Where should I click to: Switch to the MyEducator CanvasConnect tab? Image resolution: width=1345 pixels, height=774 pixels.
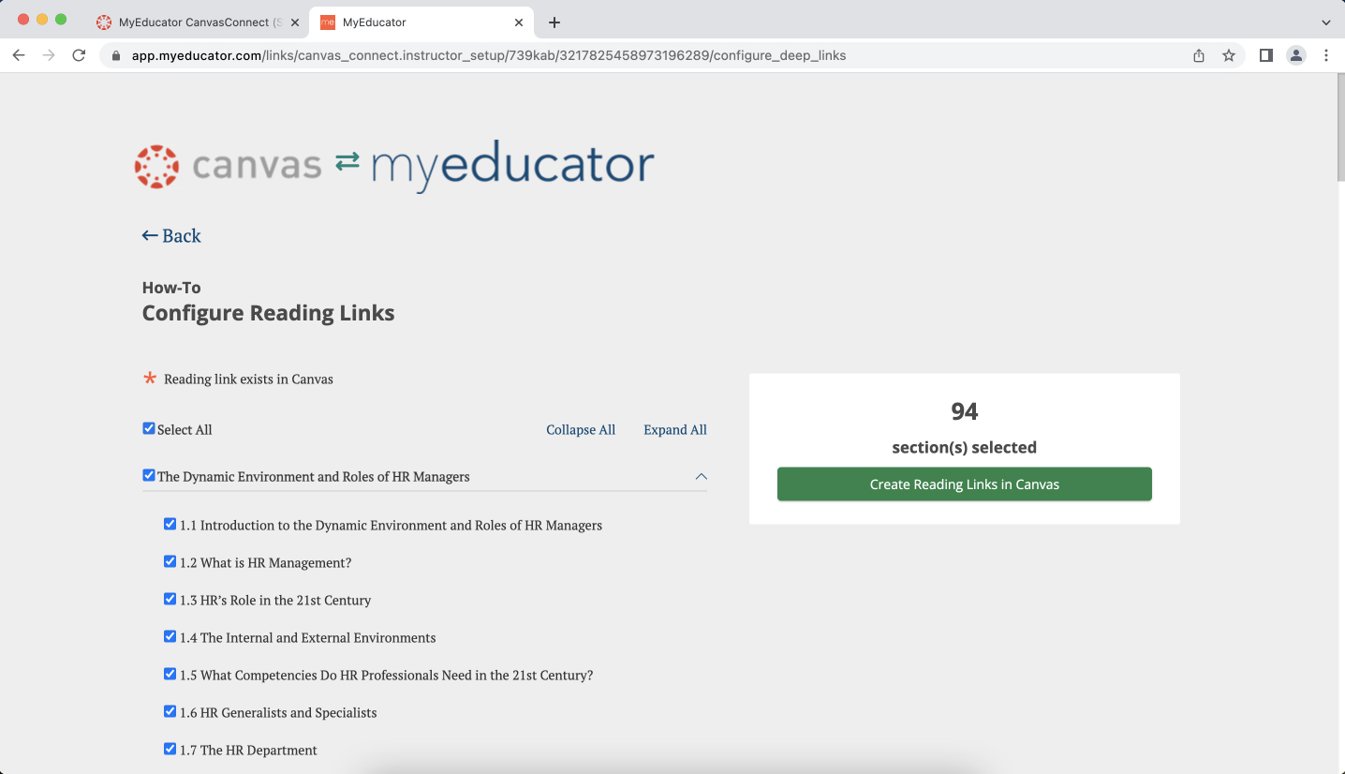pyautogui.click(x=199, y=22)
